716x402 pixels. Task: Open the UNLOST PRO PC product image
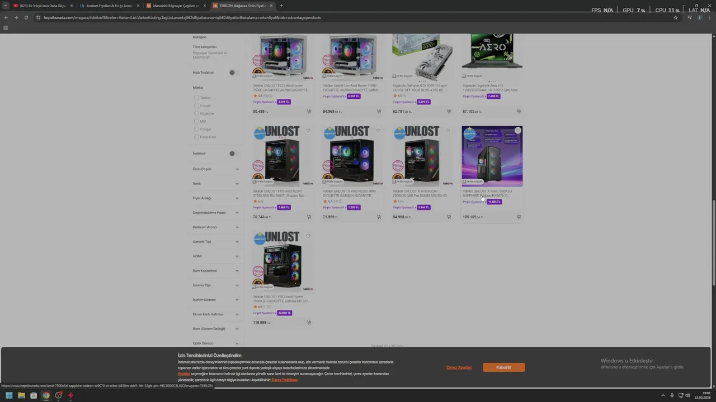282,261
